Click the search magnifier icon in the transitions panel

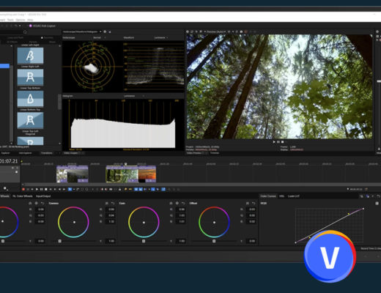(x=25, y=32)
